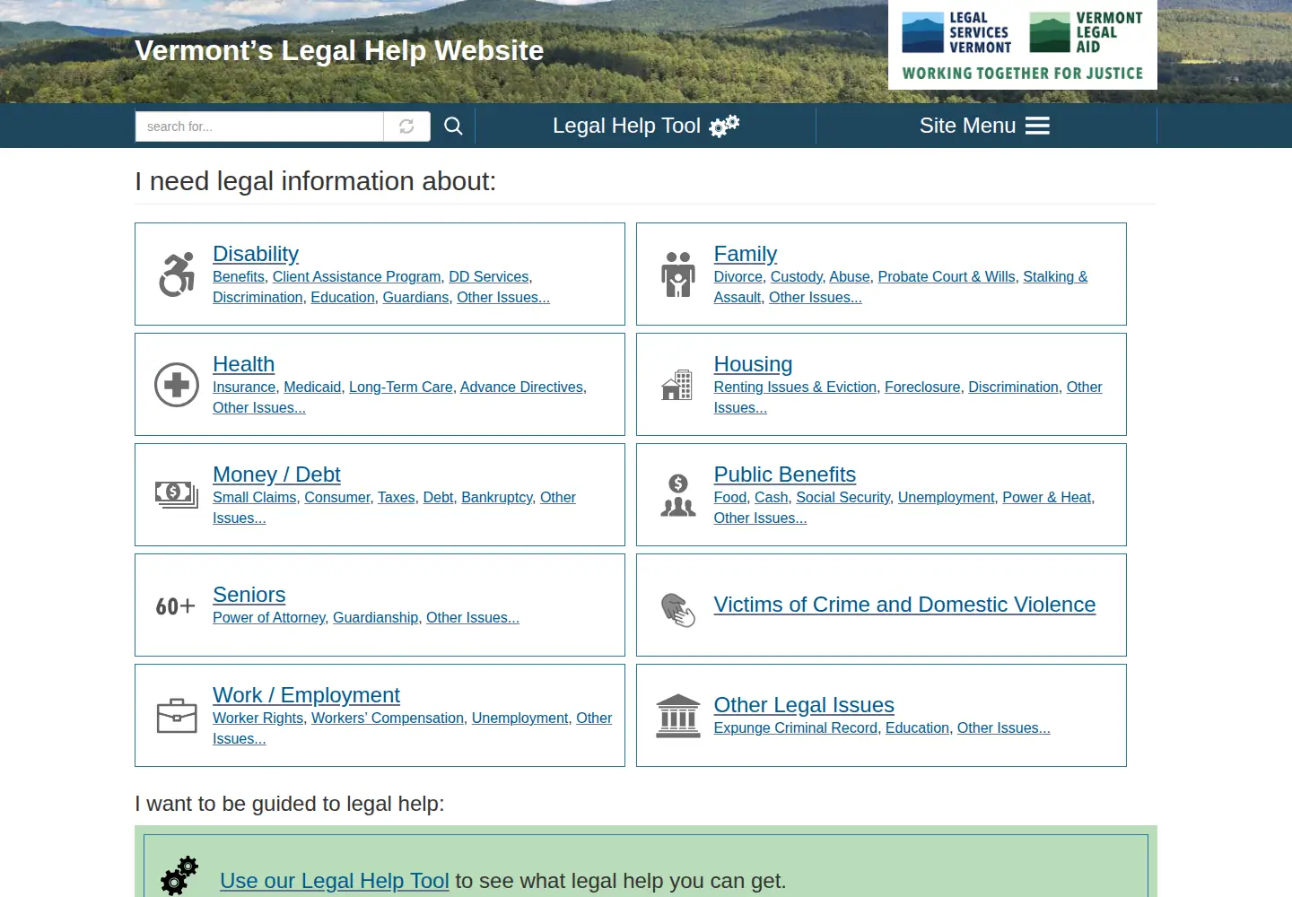Screen dimensions: 1292x897
Task: Click the hamburger icon beside Site Menu
Action: [x=1037, y=126]
